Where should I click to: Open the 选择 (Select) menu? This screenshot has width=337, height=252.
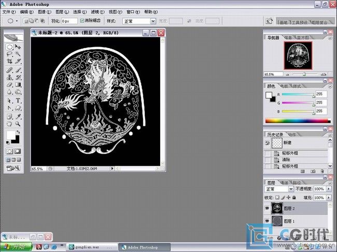point(80,12)
